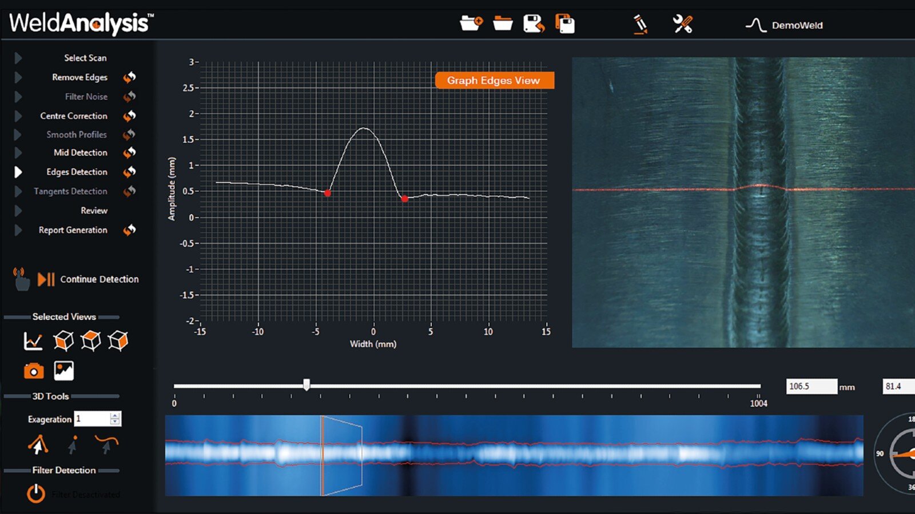
Task: Redo the Tangents Detection step
Action: click(x=130, y=191)
